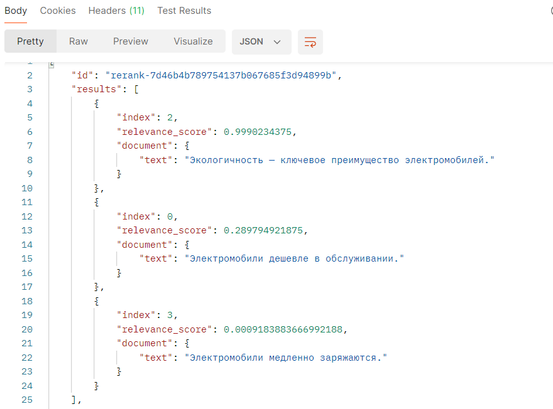Click the opening brace on line 4
The image size is (553, 409).
pos(96,104)
